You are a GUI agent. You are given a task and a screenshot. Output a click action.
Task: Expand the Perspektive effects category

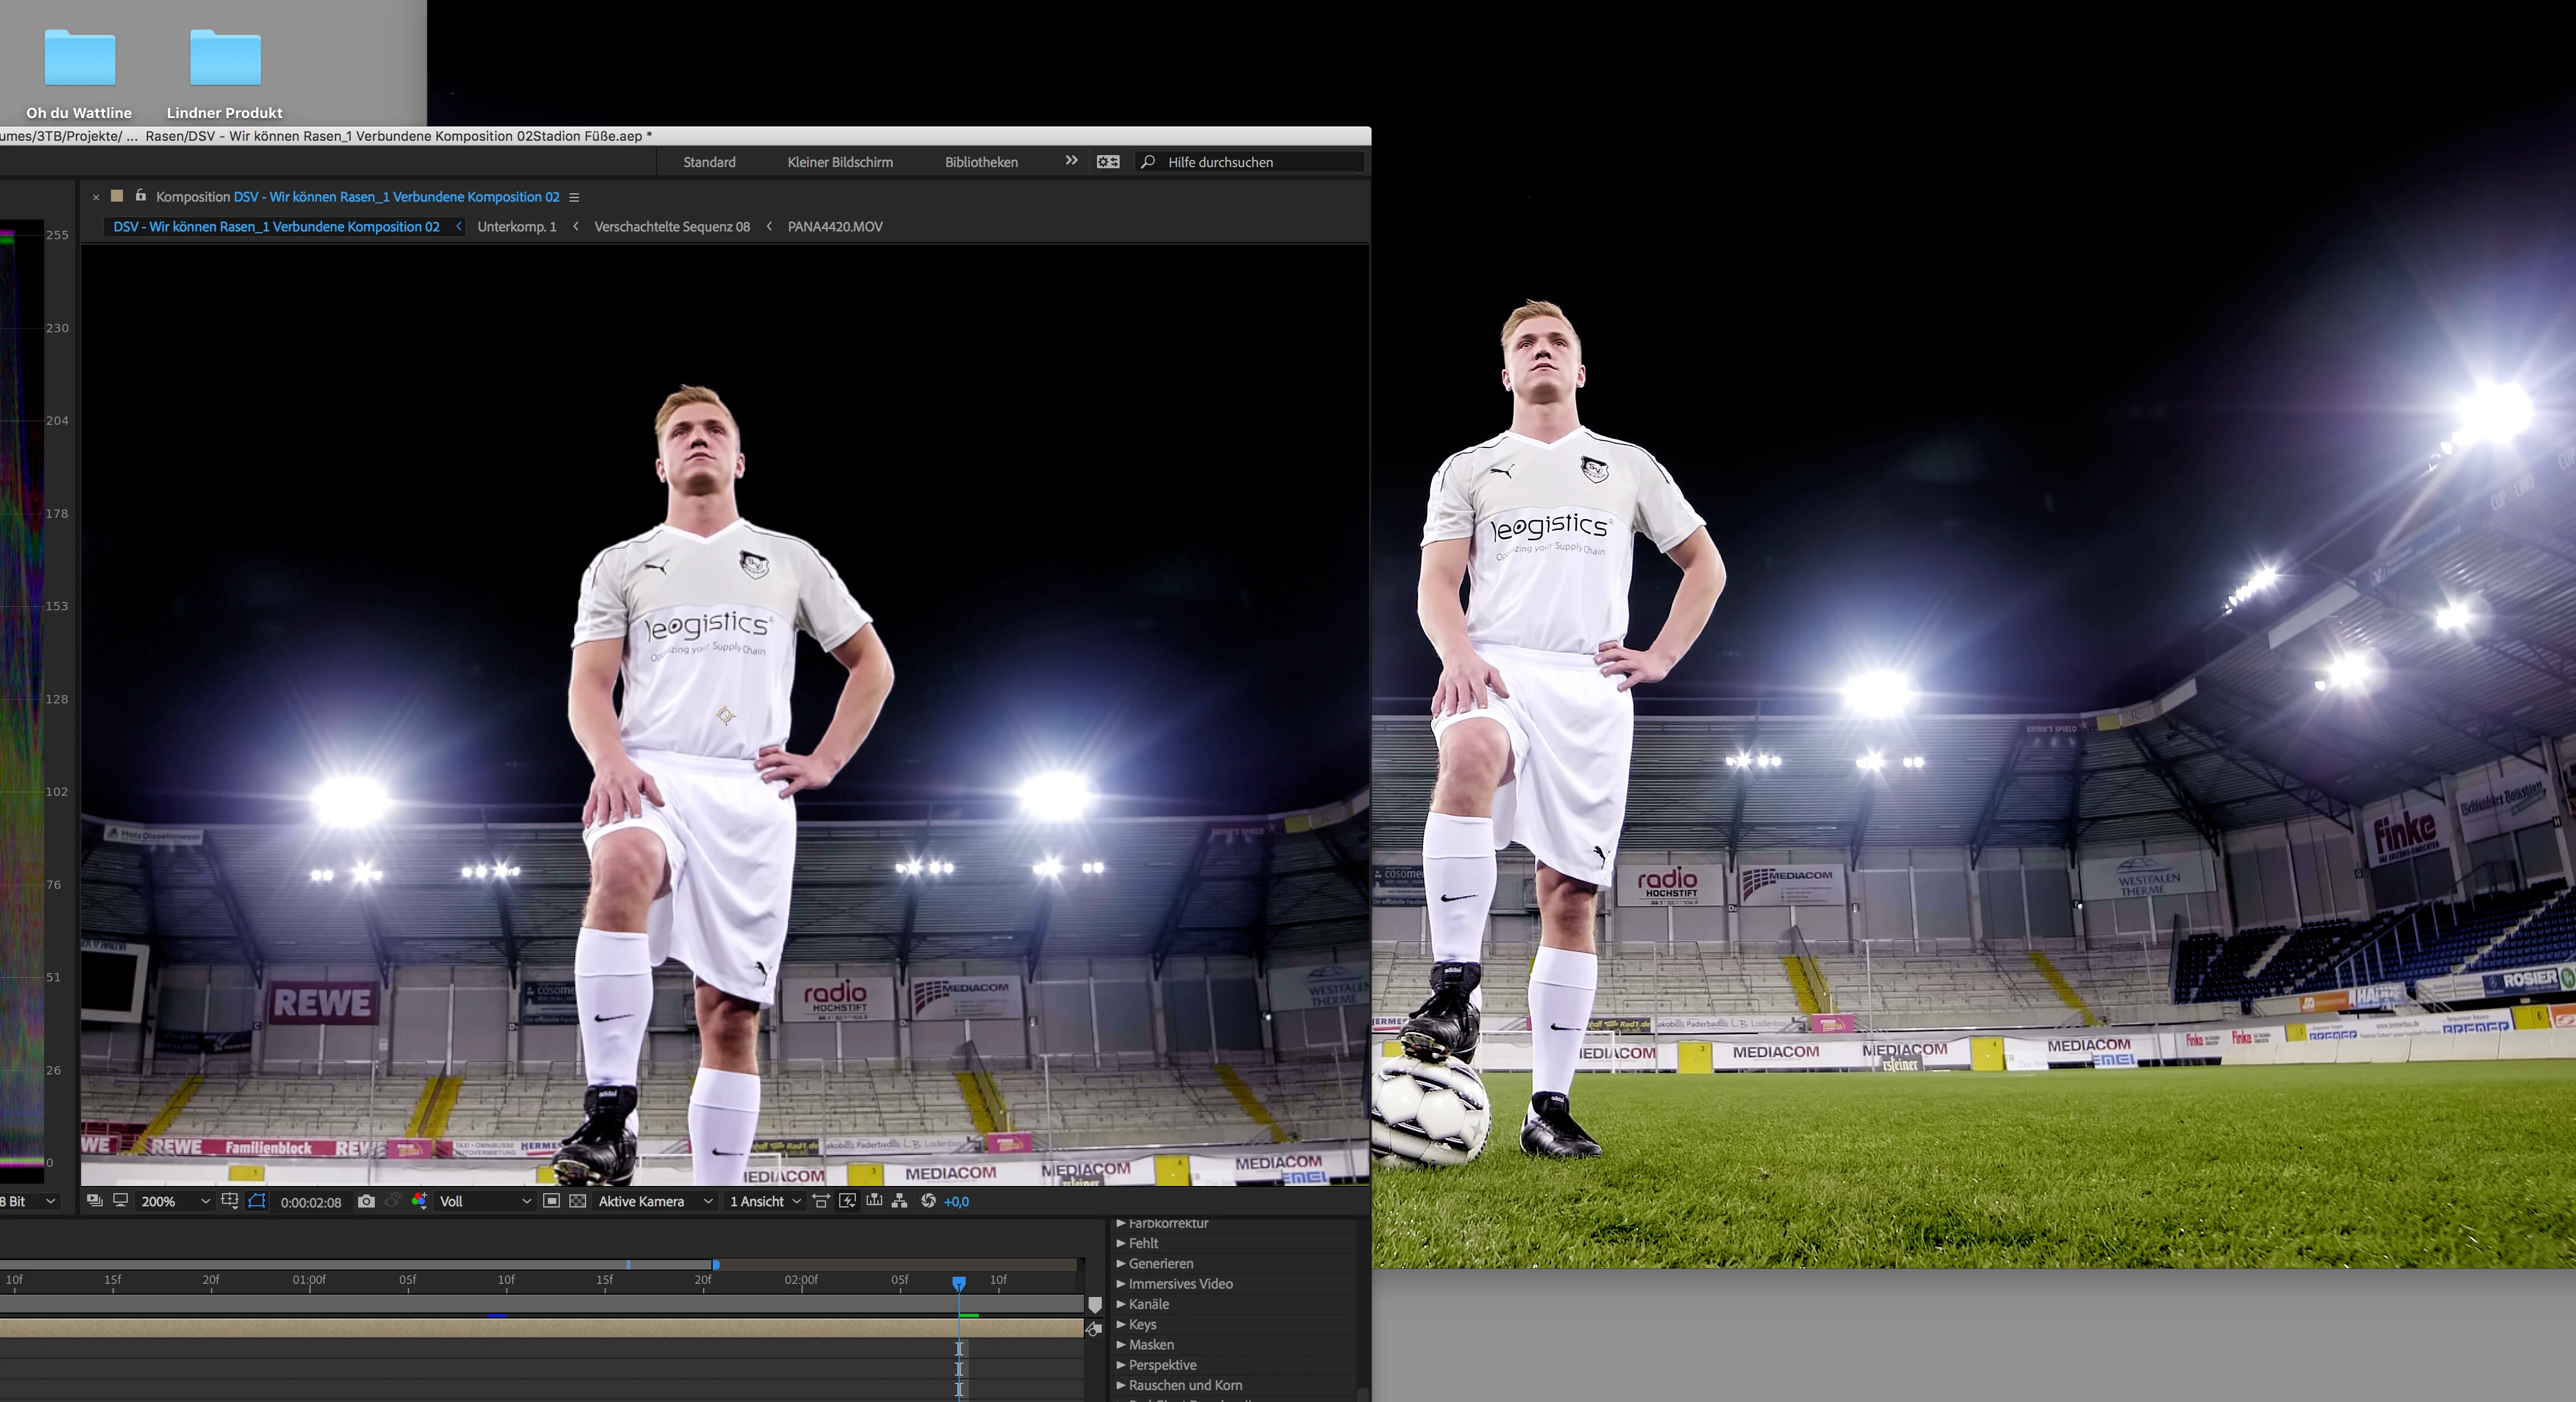(x=1121, y=1365)
